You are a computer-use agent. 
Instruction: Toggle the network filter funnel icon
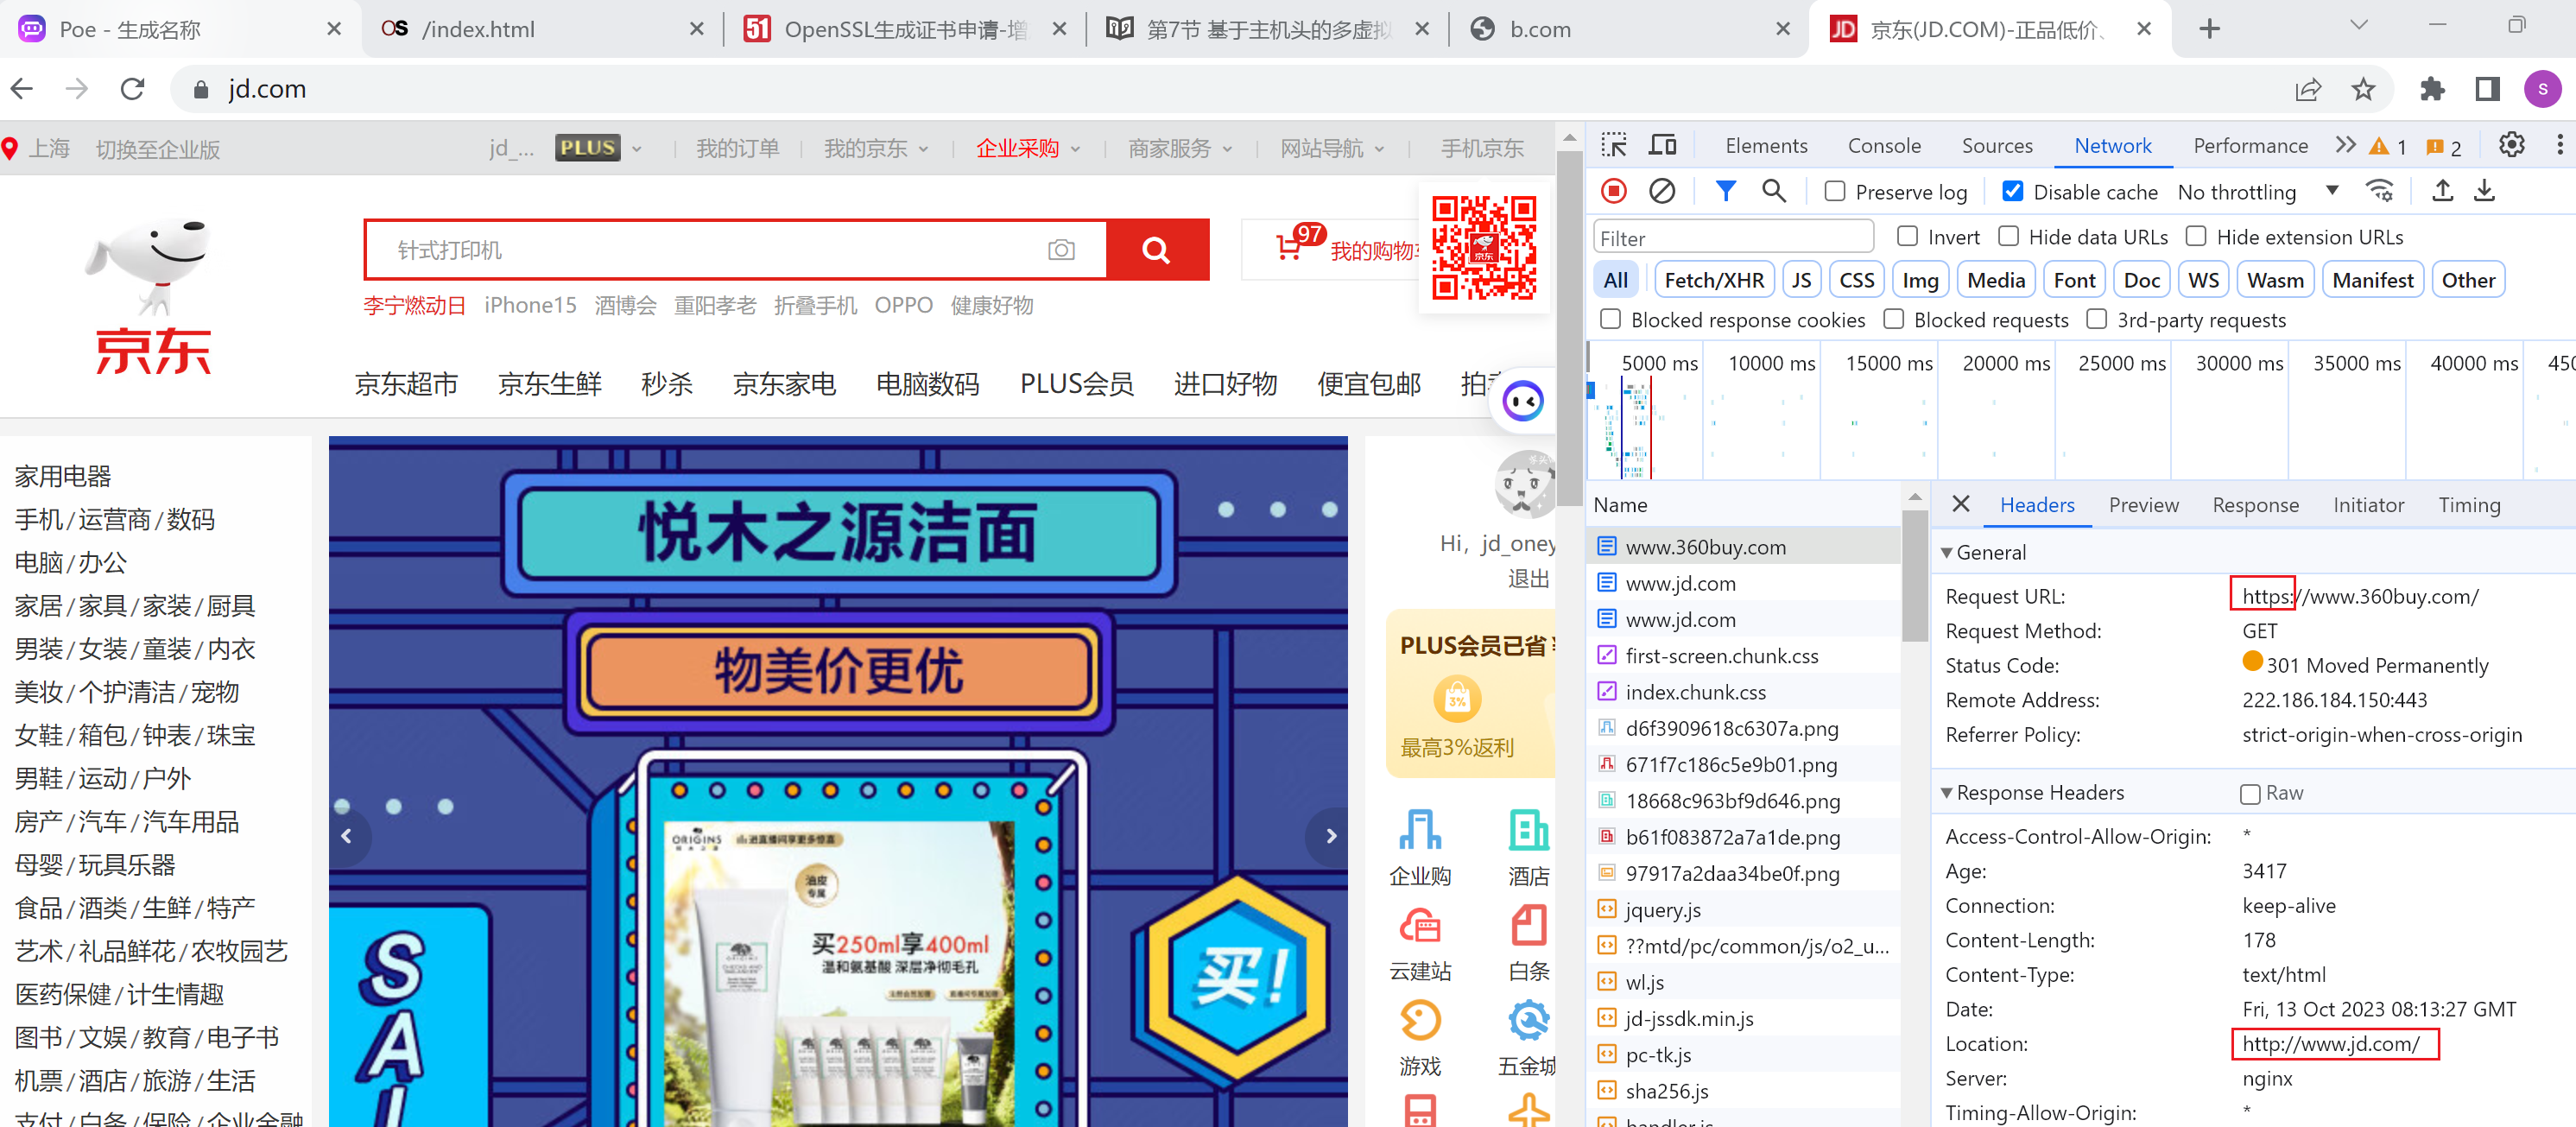pyautogui.click(x=1725, y=191)
